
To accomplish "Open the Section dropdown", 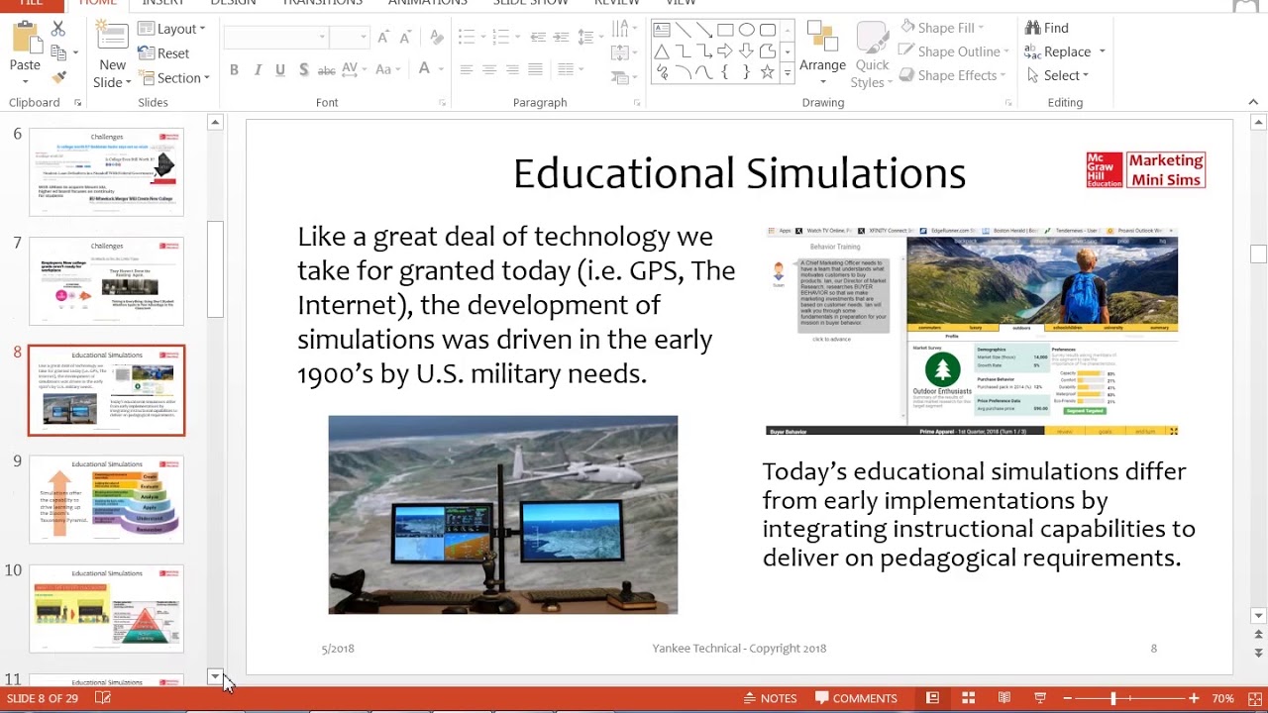I will (x=173, y=77).
